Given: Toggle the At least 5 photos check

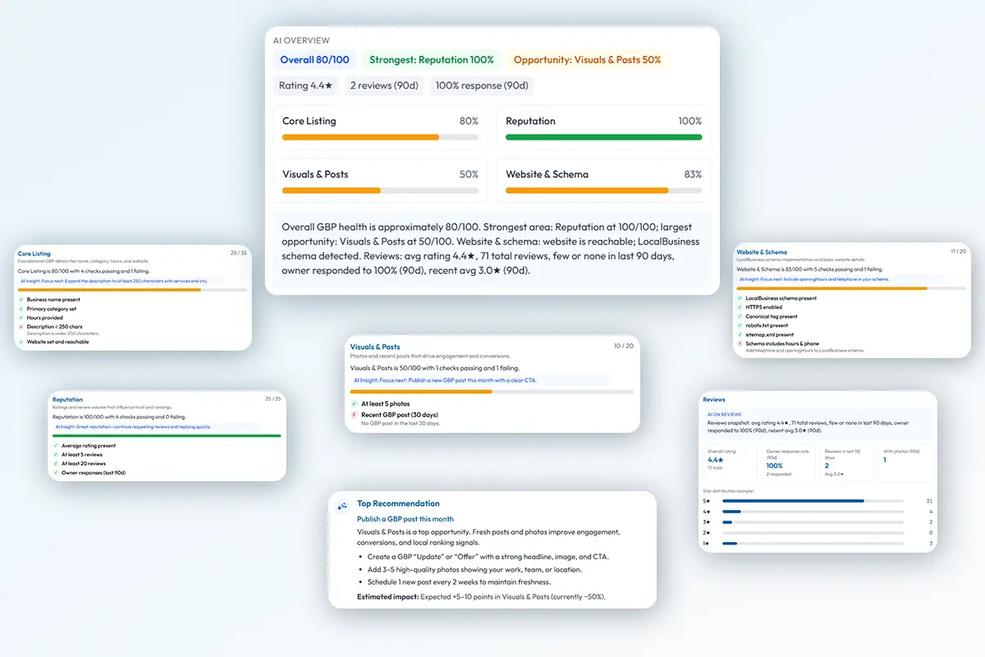Looking at the screenshot, I should click(x=354, y=404).
